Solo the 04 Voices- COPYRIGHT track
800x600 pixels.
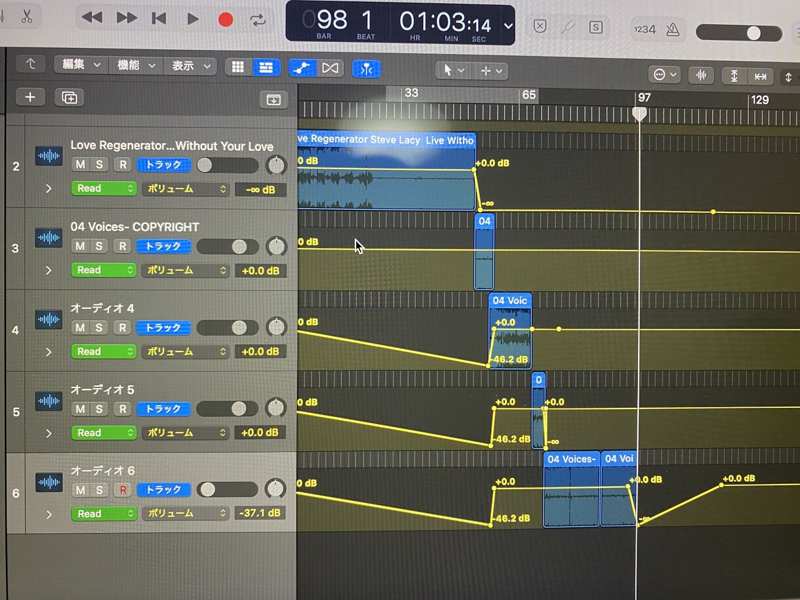[98, 246]
